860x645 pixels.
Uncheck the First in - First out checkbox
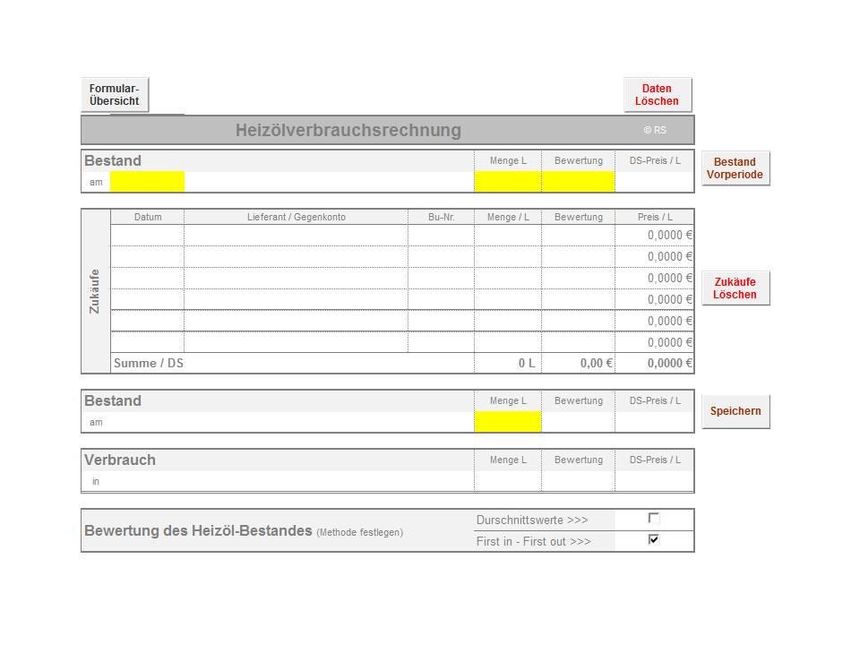[654, 540]
